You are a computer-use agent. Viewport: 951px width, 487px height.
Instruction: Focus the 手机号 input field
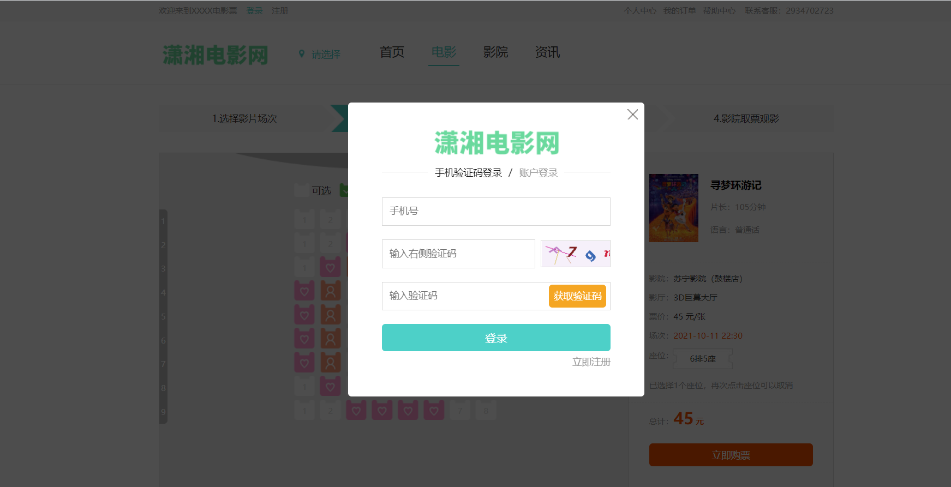click(x=496, y=212)
